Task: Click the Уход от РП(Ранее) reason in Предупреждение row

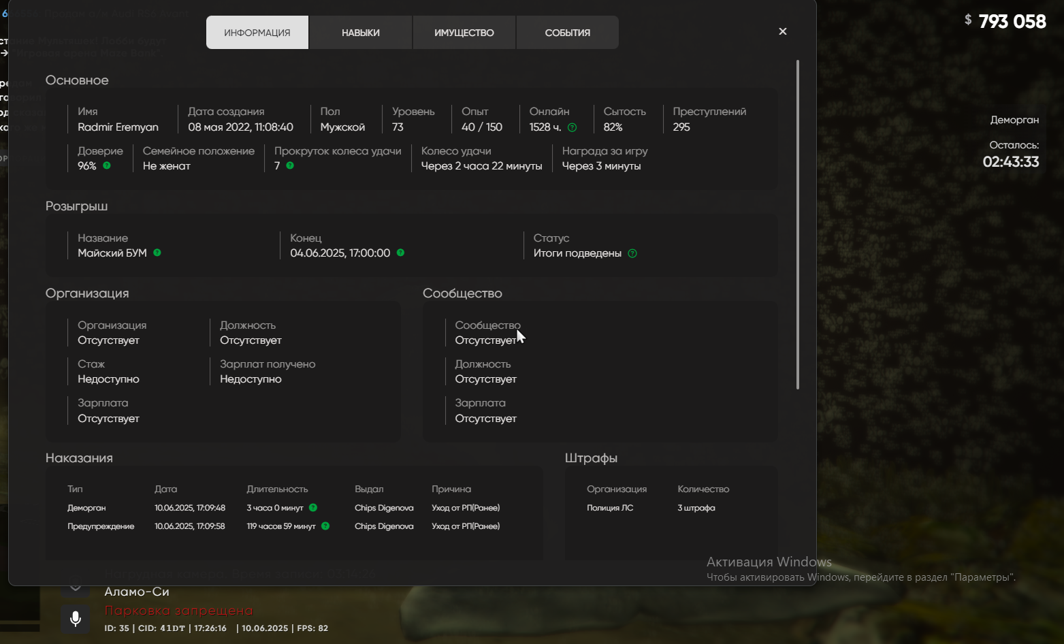Action: coord(466,526)
